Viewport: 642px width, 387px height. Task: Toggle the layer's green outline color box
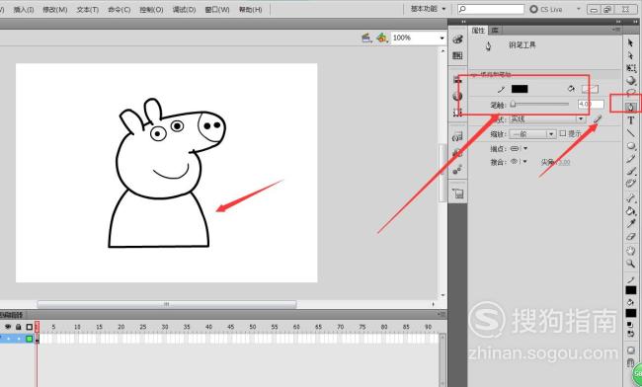(29, 339)
